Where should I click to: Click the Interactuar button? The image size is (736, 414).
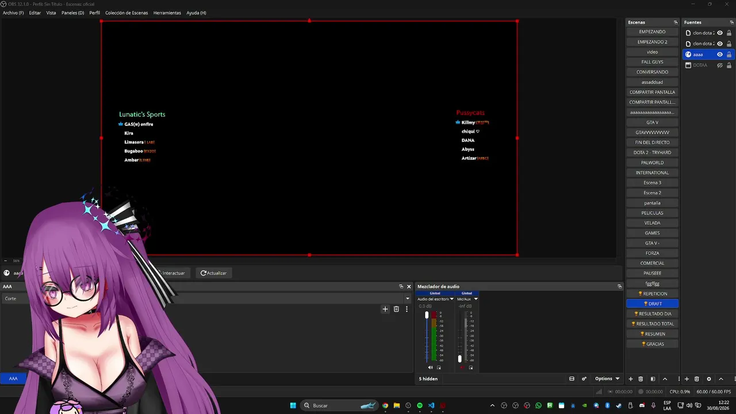172,273
